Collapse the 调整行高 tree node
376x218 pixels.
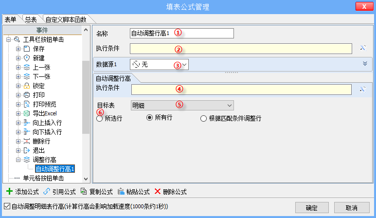[18, 160]
